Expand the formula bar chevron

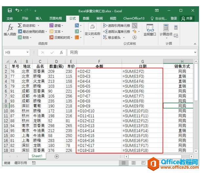pos(195,52)
